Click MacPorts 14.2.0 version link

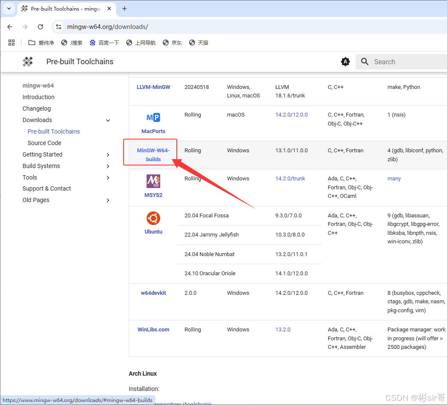pos(283,115)
